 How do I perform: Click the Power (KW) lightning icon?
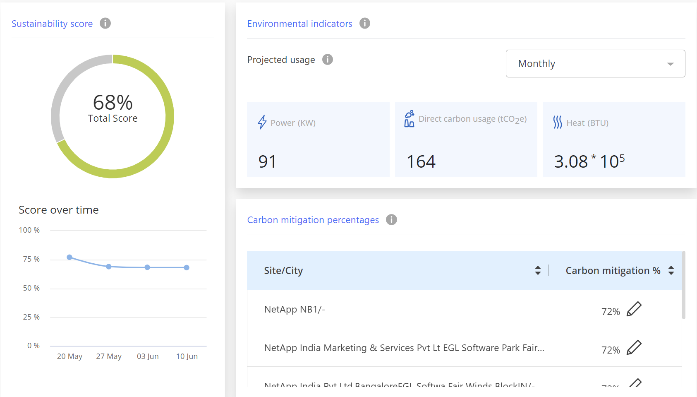click(262, 122)
